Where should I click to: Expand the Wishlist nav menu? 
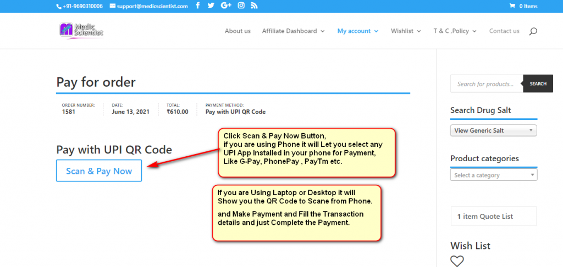[406, 31]
